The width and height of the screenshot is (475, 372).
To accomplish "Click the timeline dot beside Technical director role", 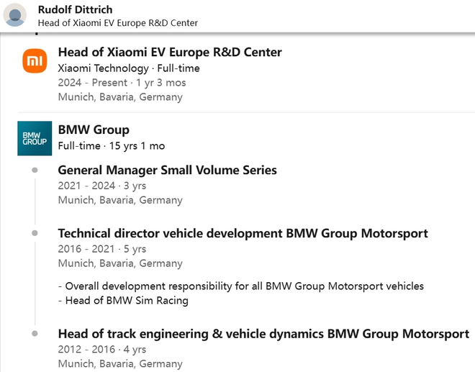I will point(35,234).
